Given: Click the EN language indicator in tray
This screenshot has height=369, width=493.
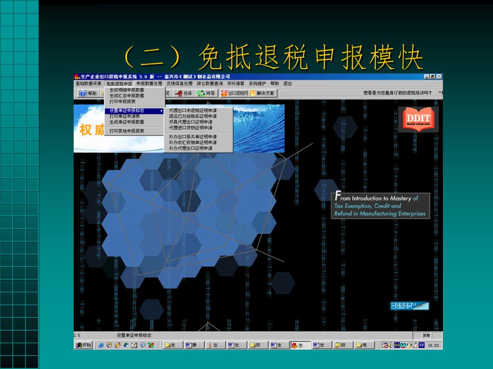Looking at the screenshot, I should (422, 345).
